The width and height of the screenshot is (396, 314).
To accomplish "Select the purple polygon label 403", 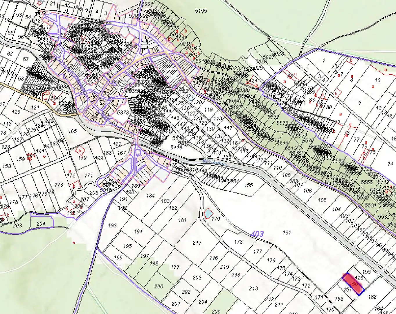I will pyautogui.click(x=257, y=234).
